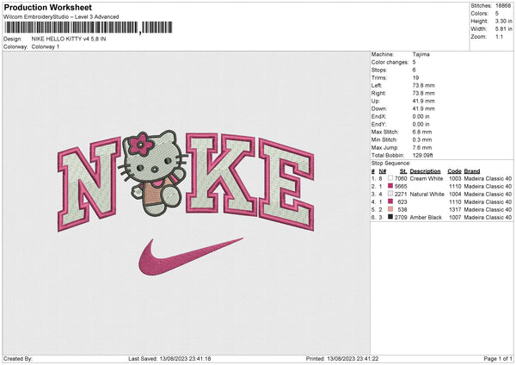
Task: Click thread code '1007' in the Code column
Action: click(455, 218)
